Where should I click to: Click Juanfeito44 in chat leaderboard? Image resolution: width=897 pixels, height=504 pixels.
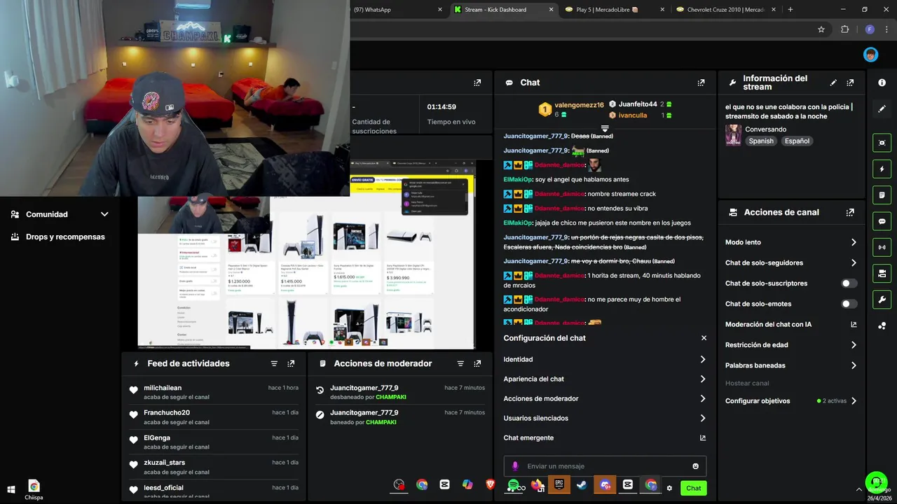638,104
